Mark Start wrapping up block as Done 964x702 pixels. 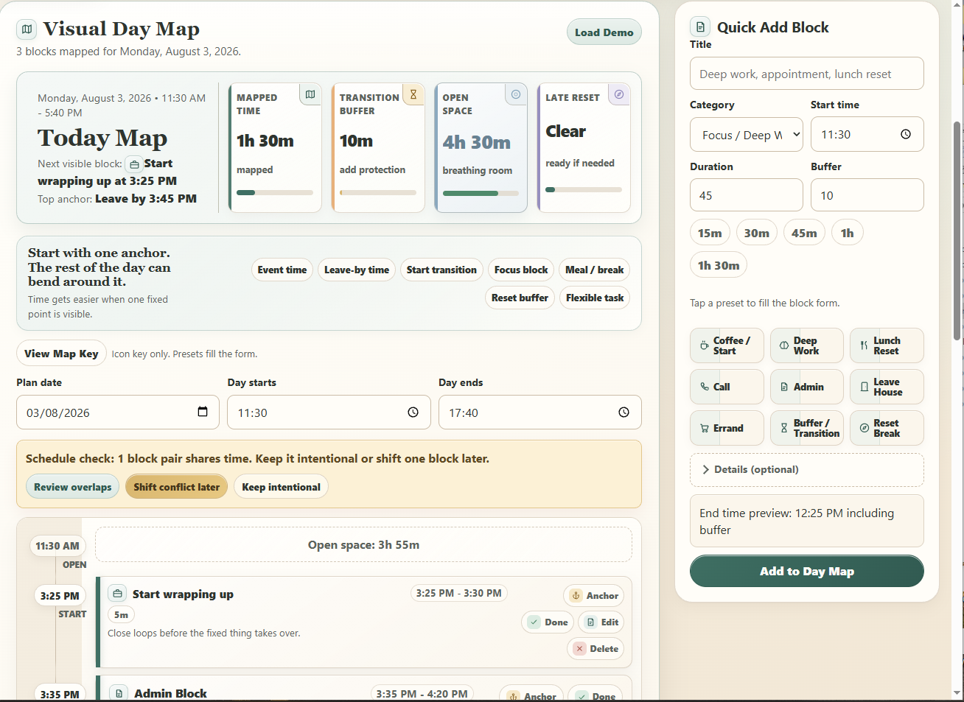[548, 622]
